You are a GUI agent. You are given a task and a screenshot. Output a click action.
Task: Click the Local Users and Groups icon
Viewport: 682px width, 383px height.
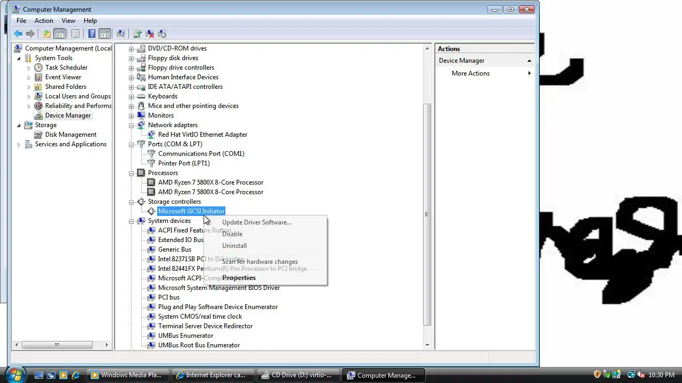click(38, 96)
